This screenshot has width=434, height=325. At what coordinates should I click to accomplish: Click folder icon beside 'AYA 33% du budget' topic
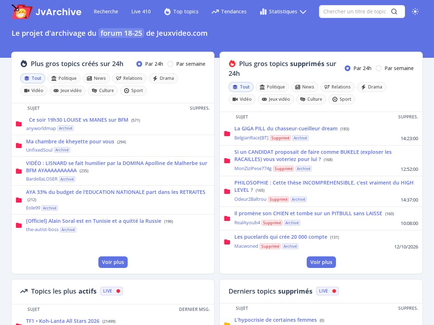pos(19,200)
